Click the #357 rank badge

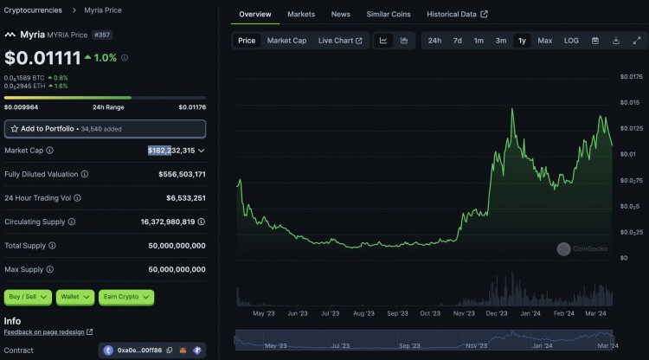tap(102, 35)
